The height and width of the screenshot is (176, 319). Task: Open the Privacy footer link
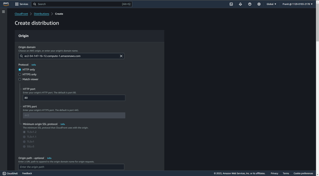(x=274, y=173)
